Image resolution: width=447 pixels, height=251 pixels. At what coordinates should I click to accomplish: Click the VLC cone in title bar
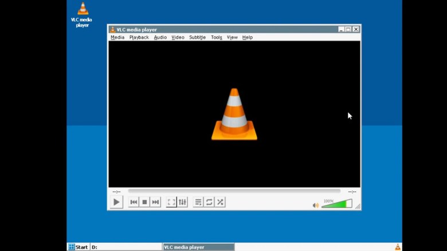[112, 29]
